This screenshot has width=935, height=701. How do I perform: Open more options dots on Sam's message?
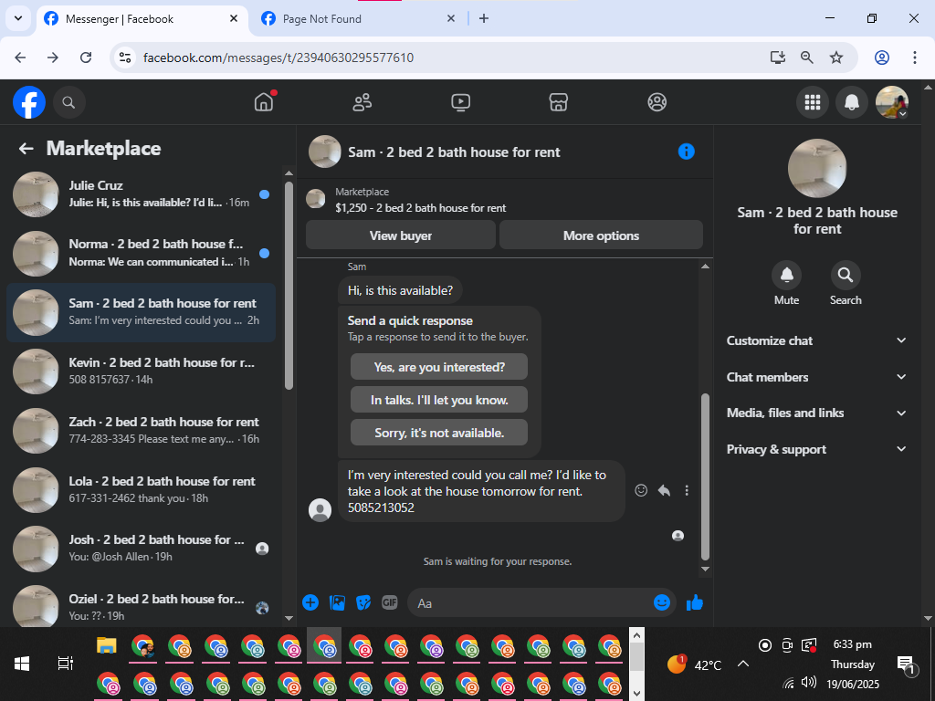[x=687, y=490]
